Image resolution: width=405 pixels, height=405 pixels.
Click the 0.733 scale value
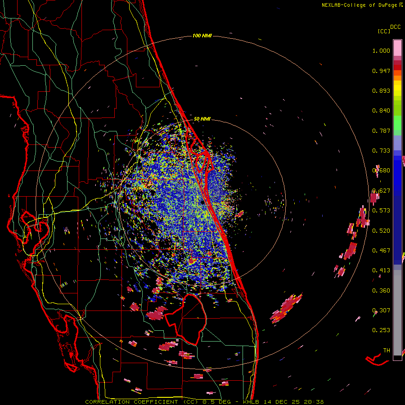pyautogui.click(x=381, y=151)
